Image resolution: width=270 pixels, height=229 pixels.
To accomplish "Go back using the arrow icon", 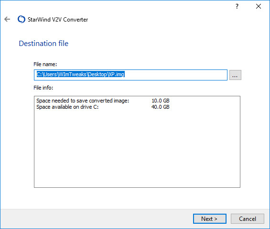I will pos(7,19).
